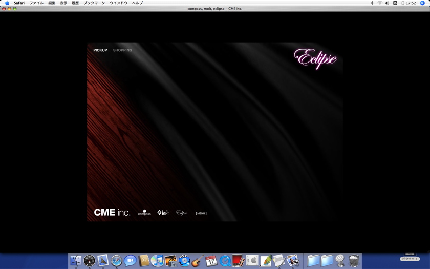Close the Safari window with red button
Viewport: 430px width, 269px height.
click(x=4, y=9)
